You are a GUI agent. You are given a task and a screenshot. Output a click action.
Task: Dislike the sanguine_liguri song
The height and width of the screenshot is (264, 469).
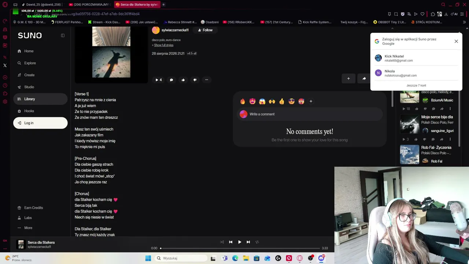click(x=425, y=139)
